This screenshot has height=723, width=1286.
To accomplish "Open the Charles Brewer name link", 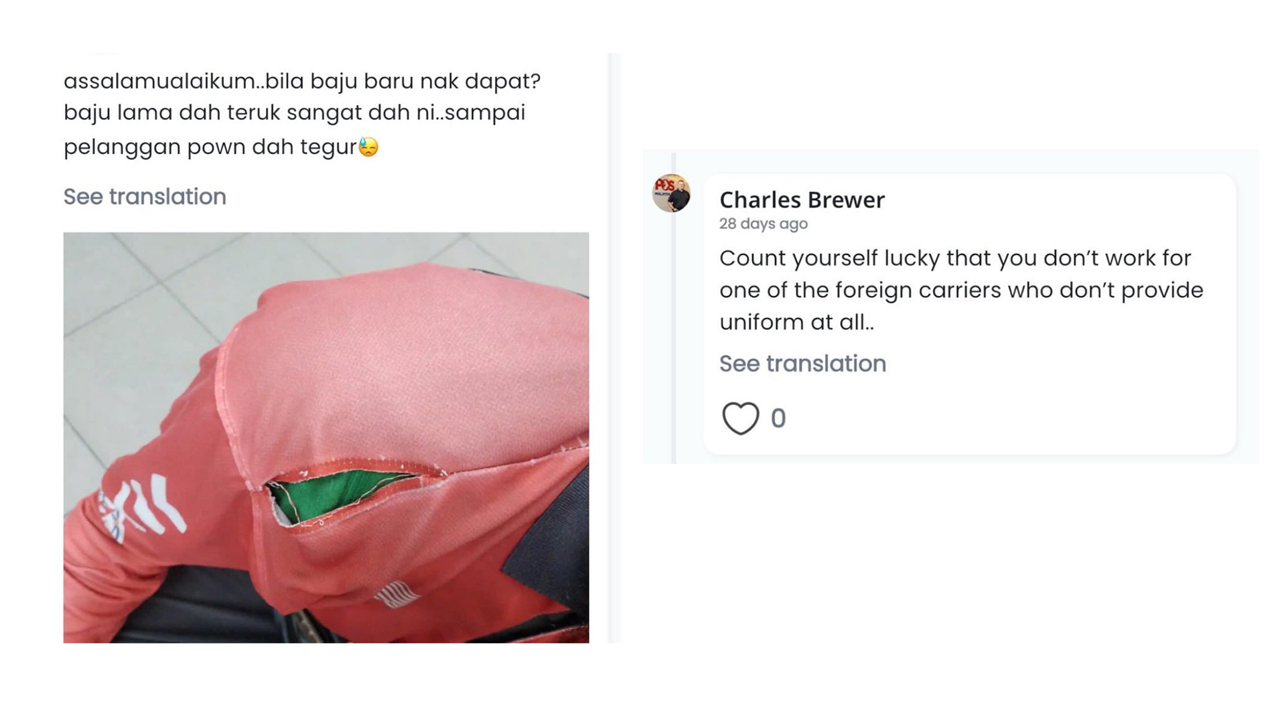I will 802,199.
